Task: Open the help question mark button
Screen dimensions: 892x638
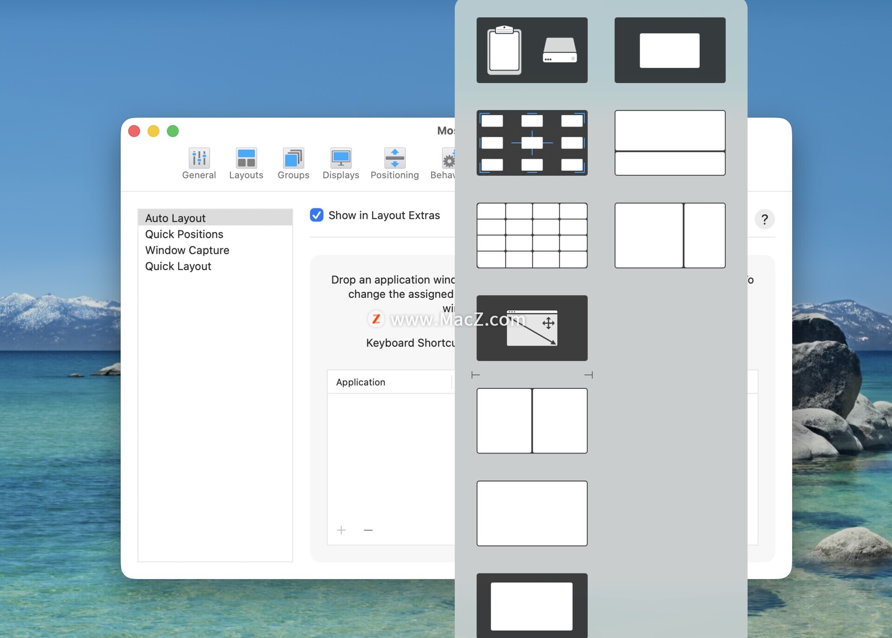Action: [x=764, y=219]
